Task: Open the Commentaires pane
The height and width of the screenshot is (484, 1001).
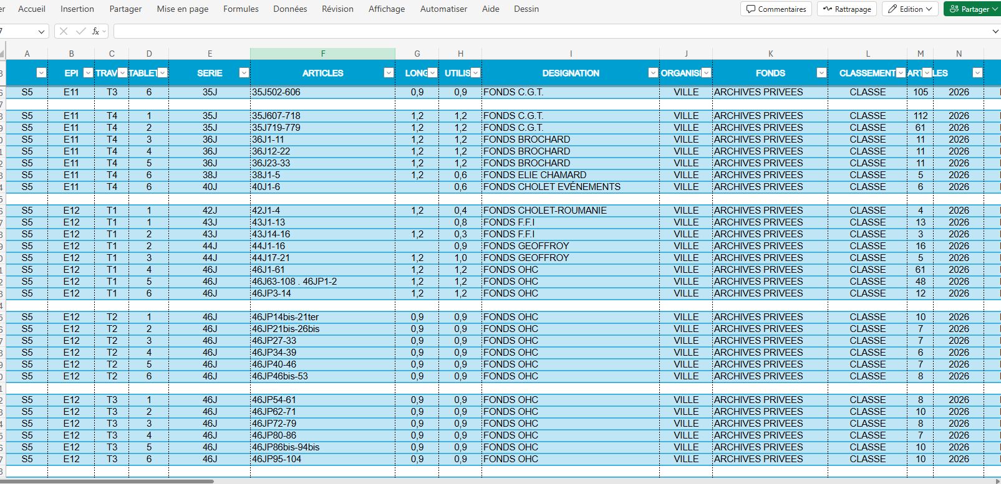Action: [776, 9]
